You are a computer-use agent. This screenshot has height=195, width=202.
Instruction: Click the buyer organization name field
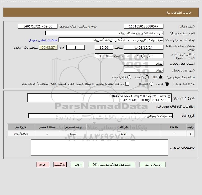coord(104,33)
